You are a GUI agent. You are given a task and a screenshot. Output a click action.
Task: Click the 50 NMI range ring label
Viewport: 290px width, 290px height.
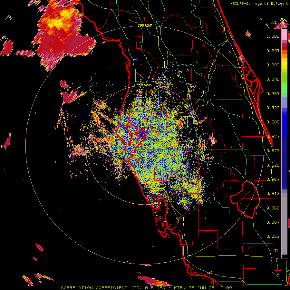click(x=145, y=85)
